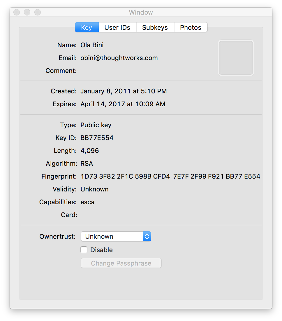Click the Ownertrust label
282x321 pixels.
(x=58, y=237)
